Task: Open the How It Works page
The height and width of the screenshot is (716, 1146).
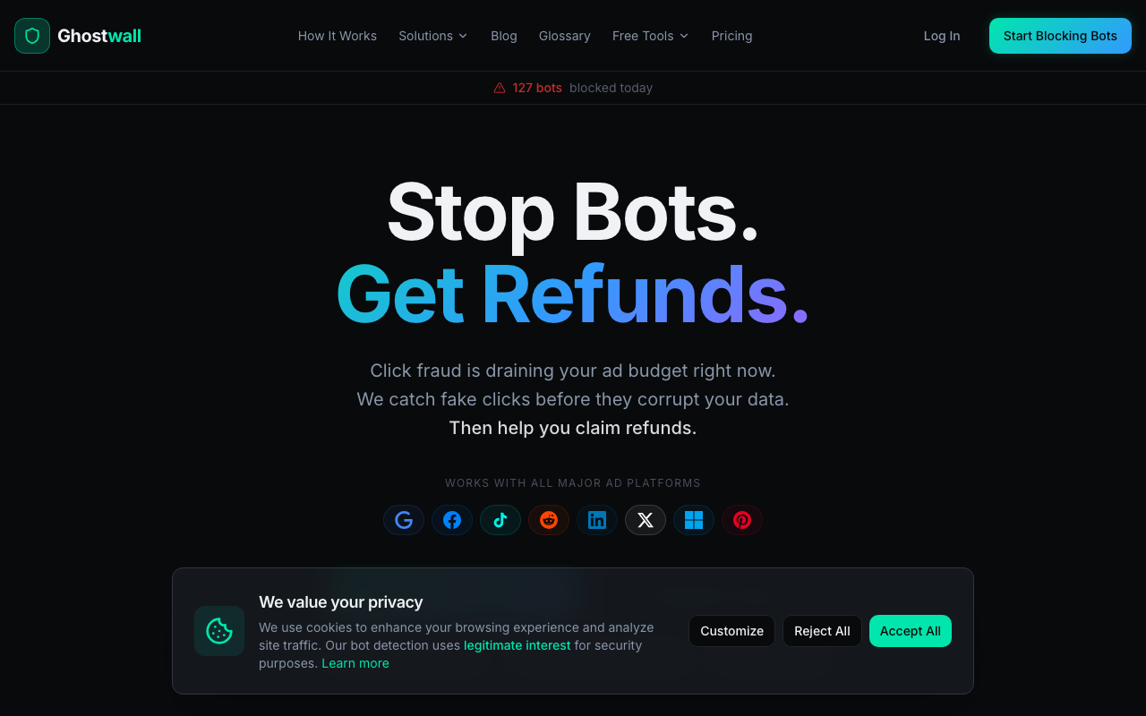Action: tap(338, 36)
